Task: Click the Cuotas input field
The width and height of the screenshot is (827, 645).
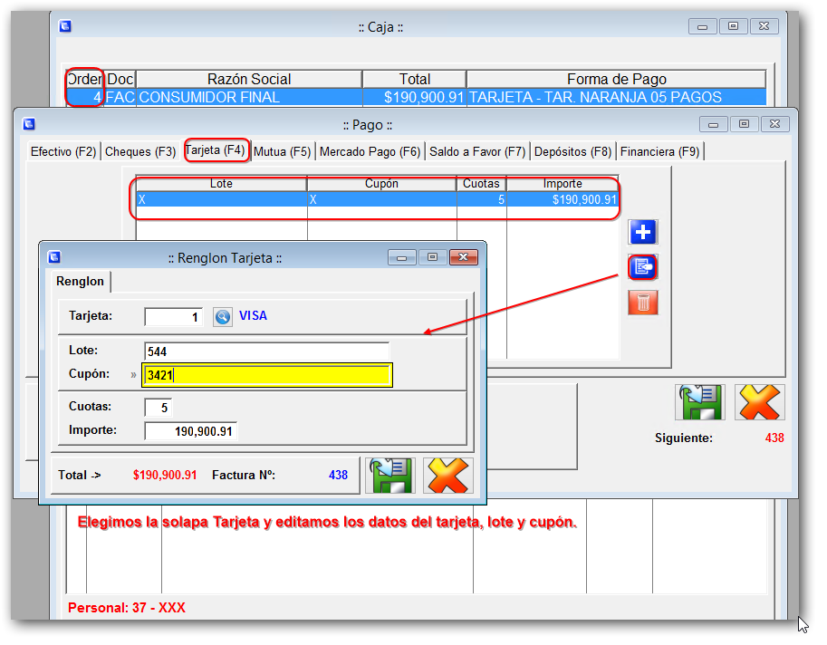Action: click(158, 408)
